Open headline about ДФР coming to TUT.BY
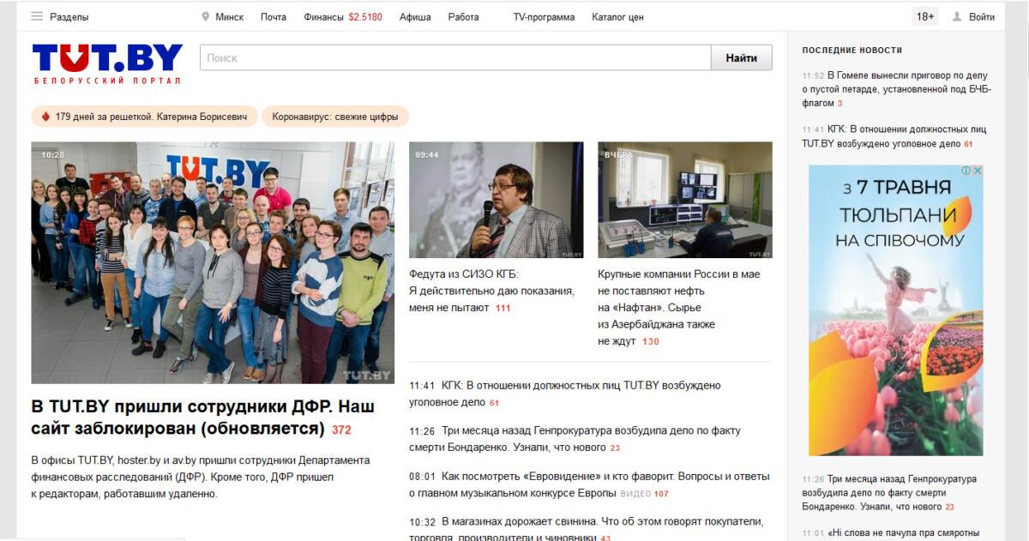Image resolution: width=1029 pixels, height=541 pixels. (x=202, y=417)
